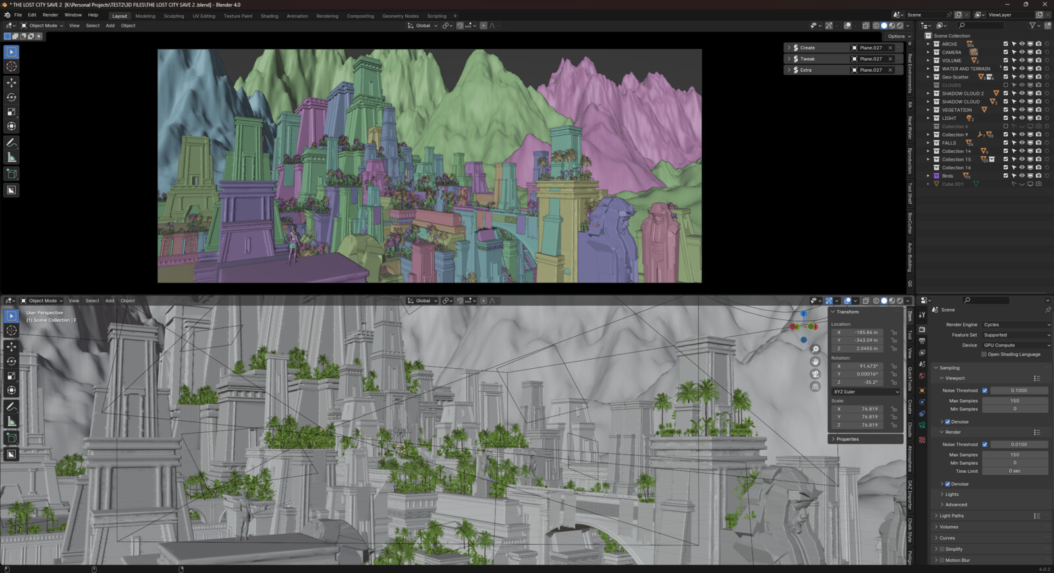The width and height of the screenshot is (1054, 573).
Task: Toggle camera view gizmo in bottom viewport
Action: [x=815, y=374]
